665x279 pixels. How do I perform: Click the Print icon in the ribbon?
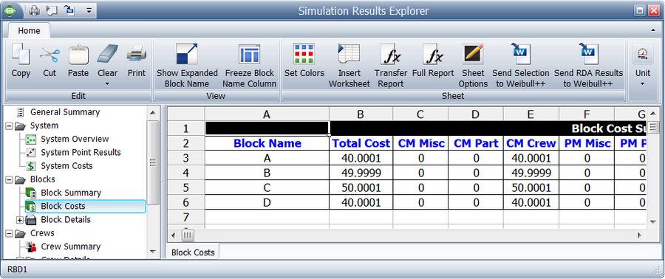[x=137, y=55]
